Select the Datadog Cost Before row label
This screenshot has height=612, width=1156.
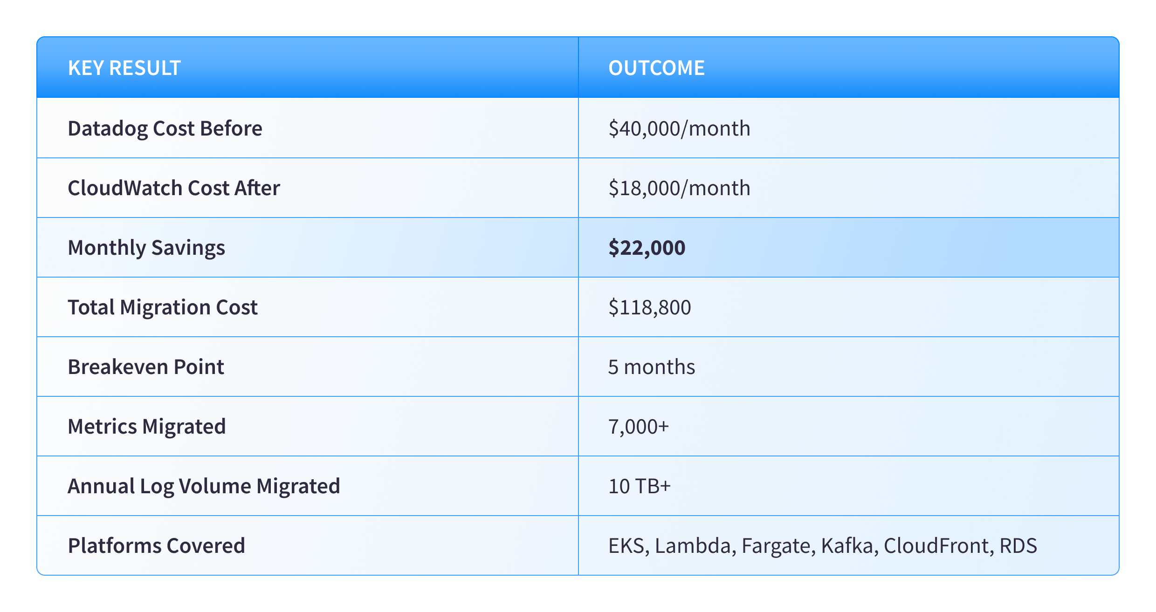point(165,129)
